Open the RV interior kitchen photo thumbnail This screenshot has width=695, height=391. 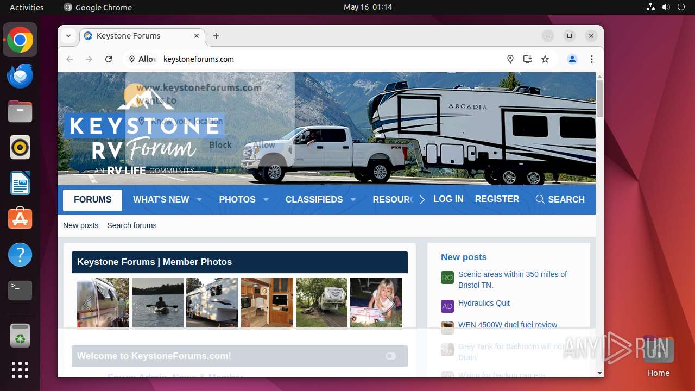point(267,303)
